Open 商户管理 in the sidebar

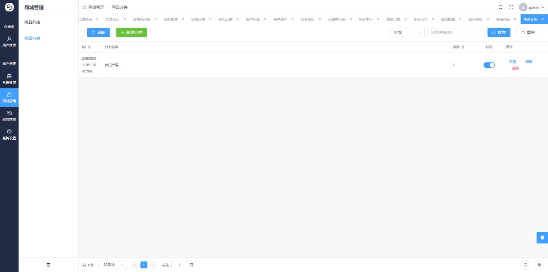coord(9,64)
